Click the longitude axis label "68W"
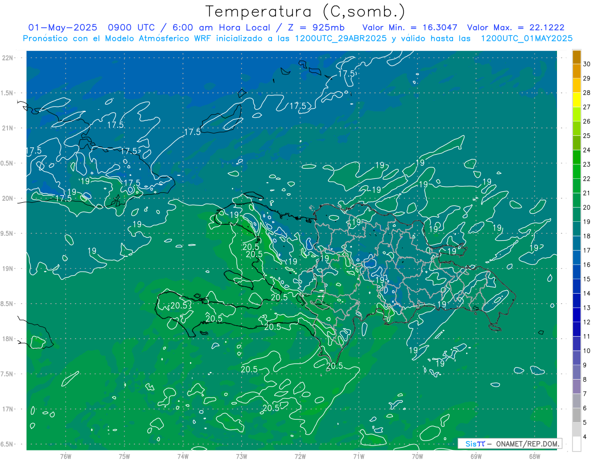The image size is (600, 463). (x=534, y=456)
